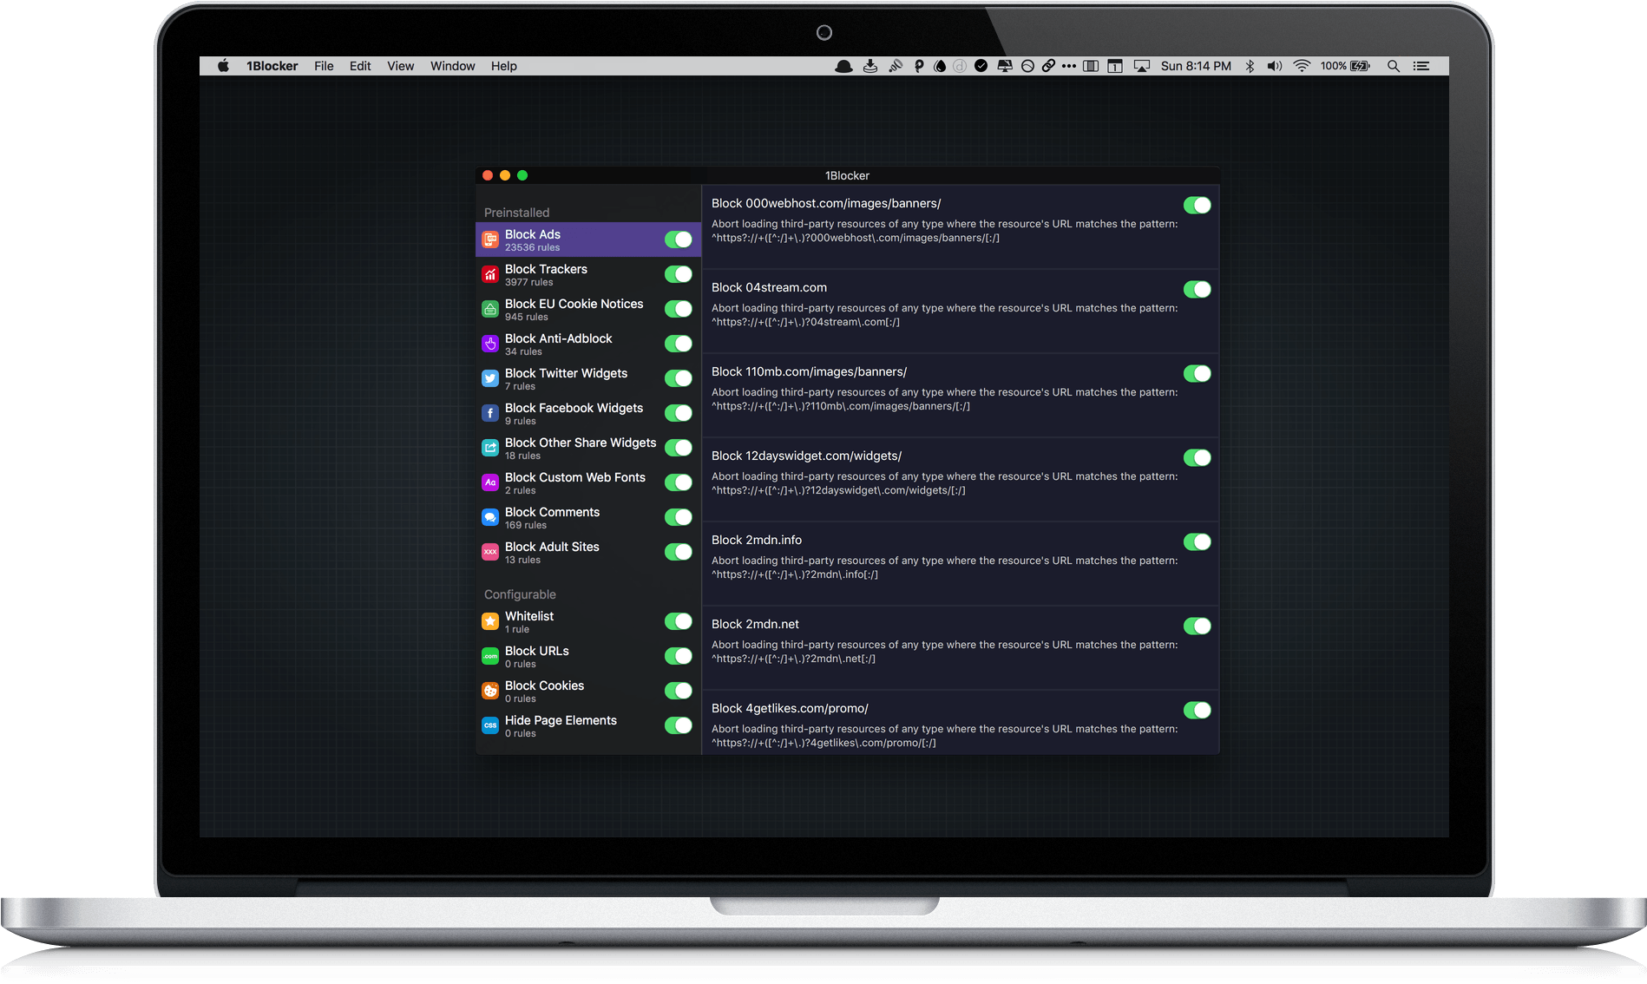This screenshot has height=984, width=1647.
Task: Toggle the Block Other Share Widgets switch
Action: (679, 448)
